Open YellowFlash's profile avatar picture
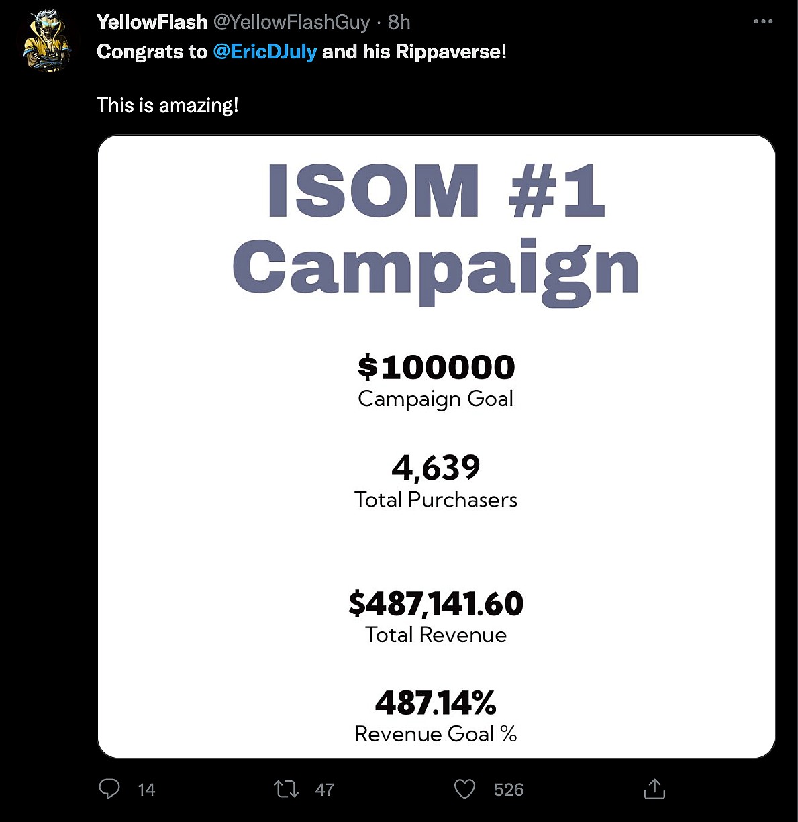This screenshot has height=822, width=798. 48,43
